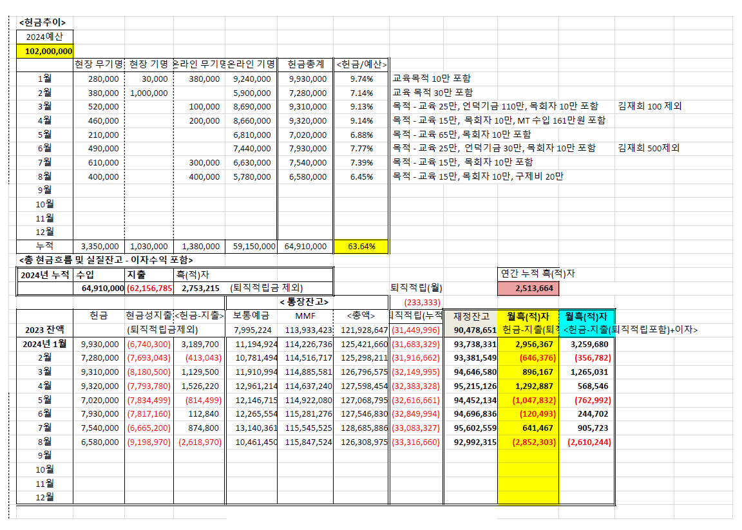Select the 90,478,651 재정잔고 opening balance cell
Image resolution: width=742 pixels, height=530 pixels.
pyautogui.click(x=471, y=330)
